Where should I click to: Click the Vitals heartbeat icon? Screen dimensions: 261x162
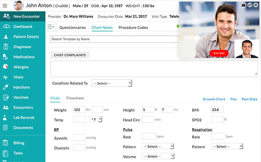coord(5,77)
